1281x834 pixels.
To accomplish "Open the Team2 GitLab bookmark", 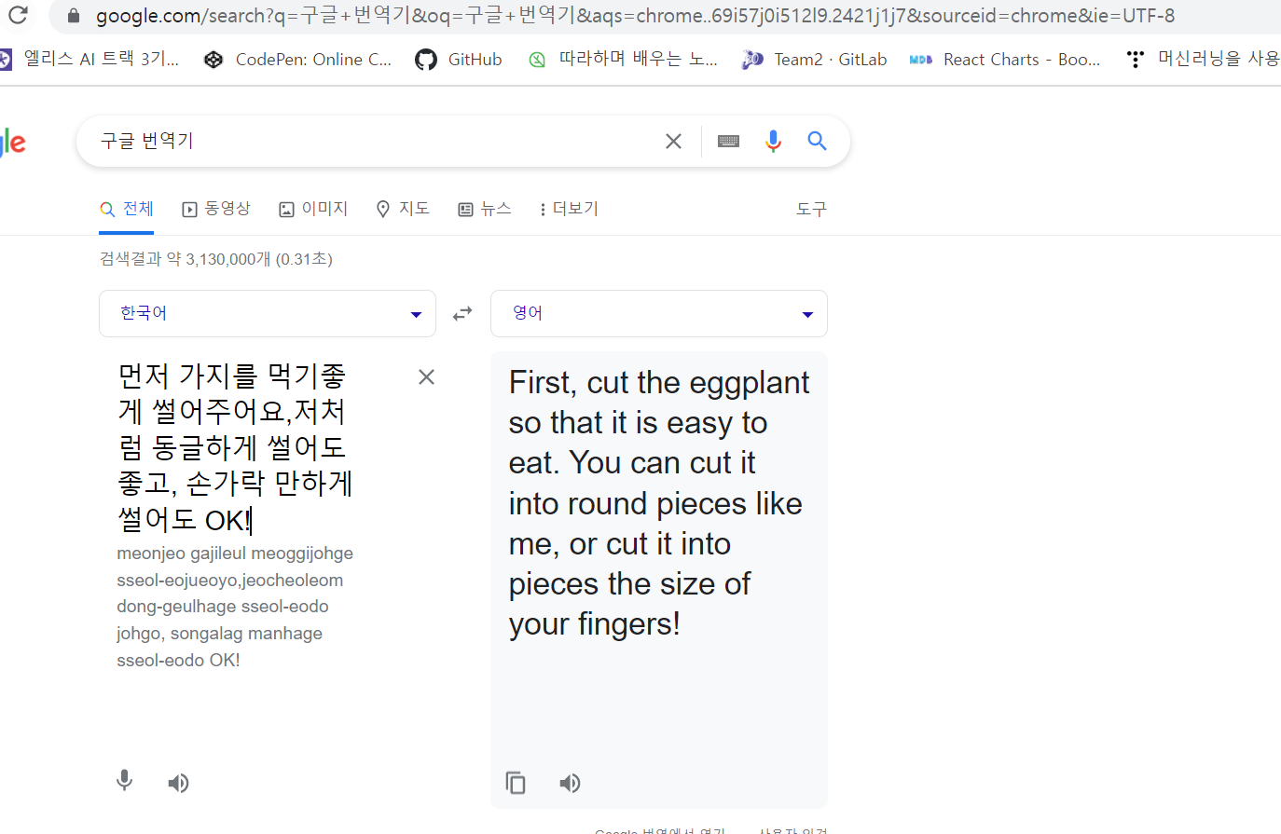I will (815, 59).
